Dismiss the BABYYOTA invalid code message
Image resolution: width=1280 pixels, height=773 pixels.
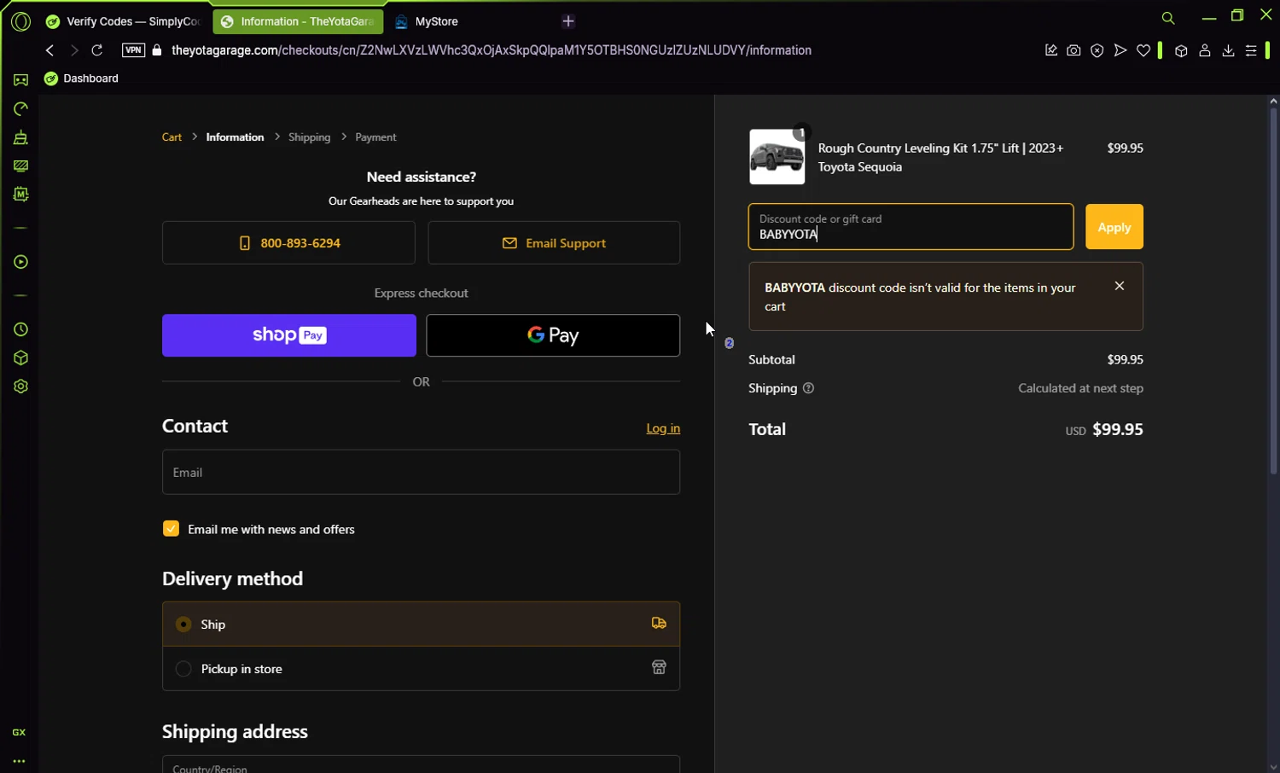pyautogui.click(x=1120, y=286)
